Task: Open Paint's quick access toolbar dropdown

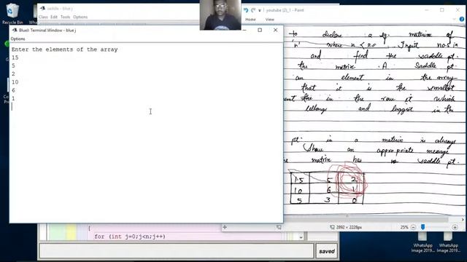Action: (x=260, y=10)
